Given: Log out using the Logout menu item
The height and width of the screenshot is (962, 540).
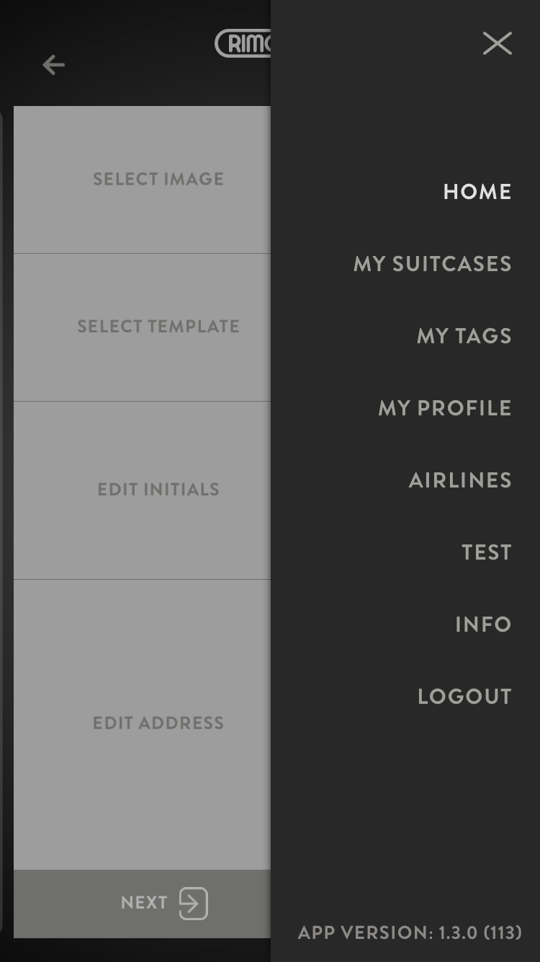Looking at the screenshot, I should tap(464, 697).
